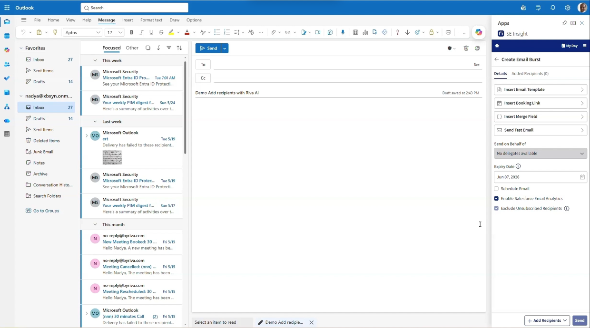
Task: Collapse the Last week message group
Action: (95, 122)
